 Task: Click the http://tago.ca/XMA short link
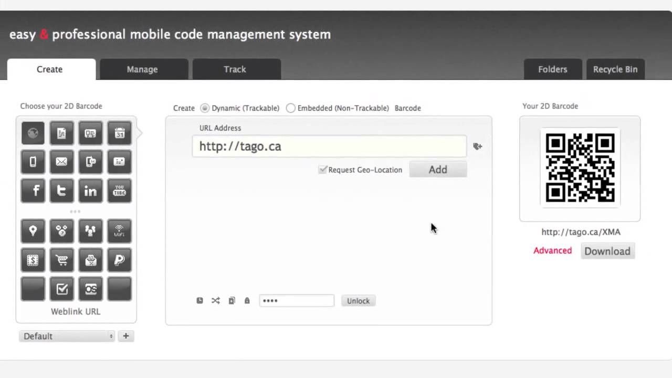click(x=581, y=232)
